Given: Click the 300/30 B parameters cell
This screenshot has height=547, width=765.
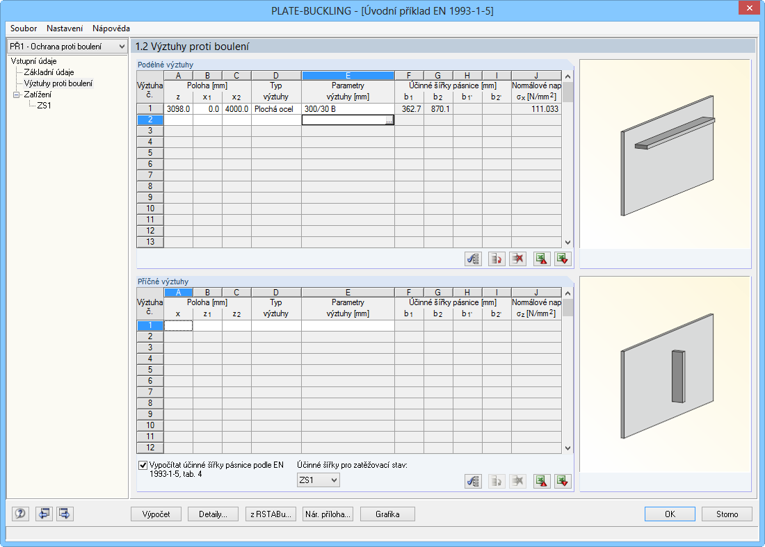Looking at the screenshot, I should coord(348,108).
